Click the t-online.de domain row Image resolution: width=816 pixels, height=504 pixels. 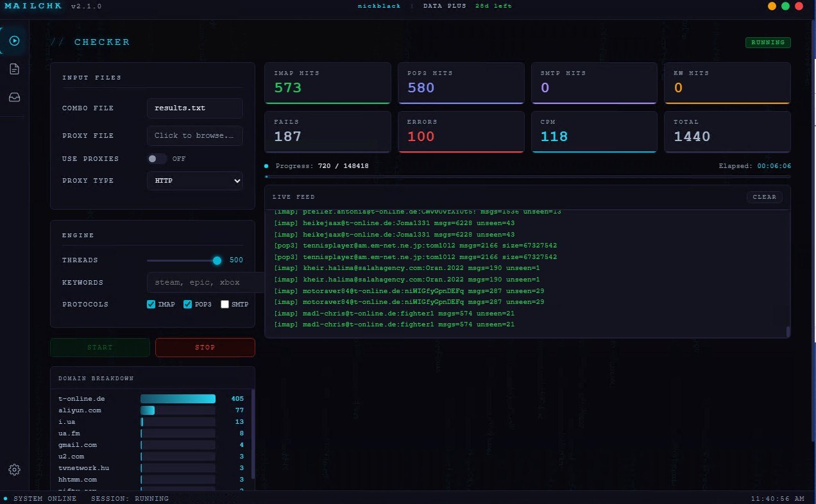pyautogui.click(x=151, y=399)
